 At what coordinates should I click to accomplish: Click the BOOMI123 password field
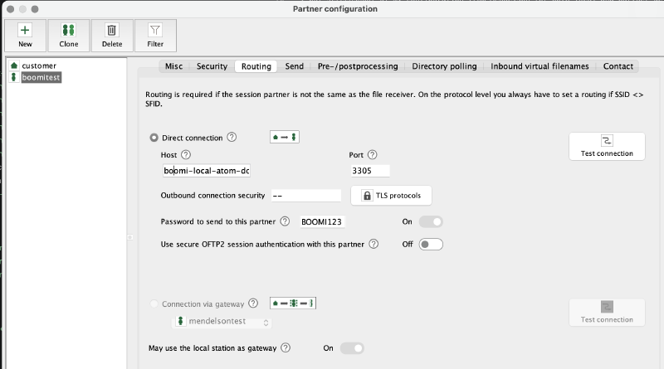pos(322,221)
